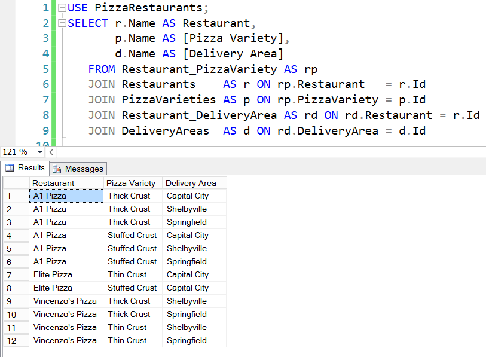486x357 pixels.
Task: Click Restaurant_DeliveryArea table name on line 8
Action: pos(199,115)
